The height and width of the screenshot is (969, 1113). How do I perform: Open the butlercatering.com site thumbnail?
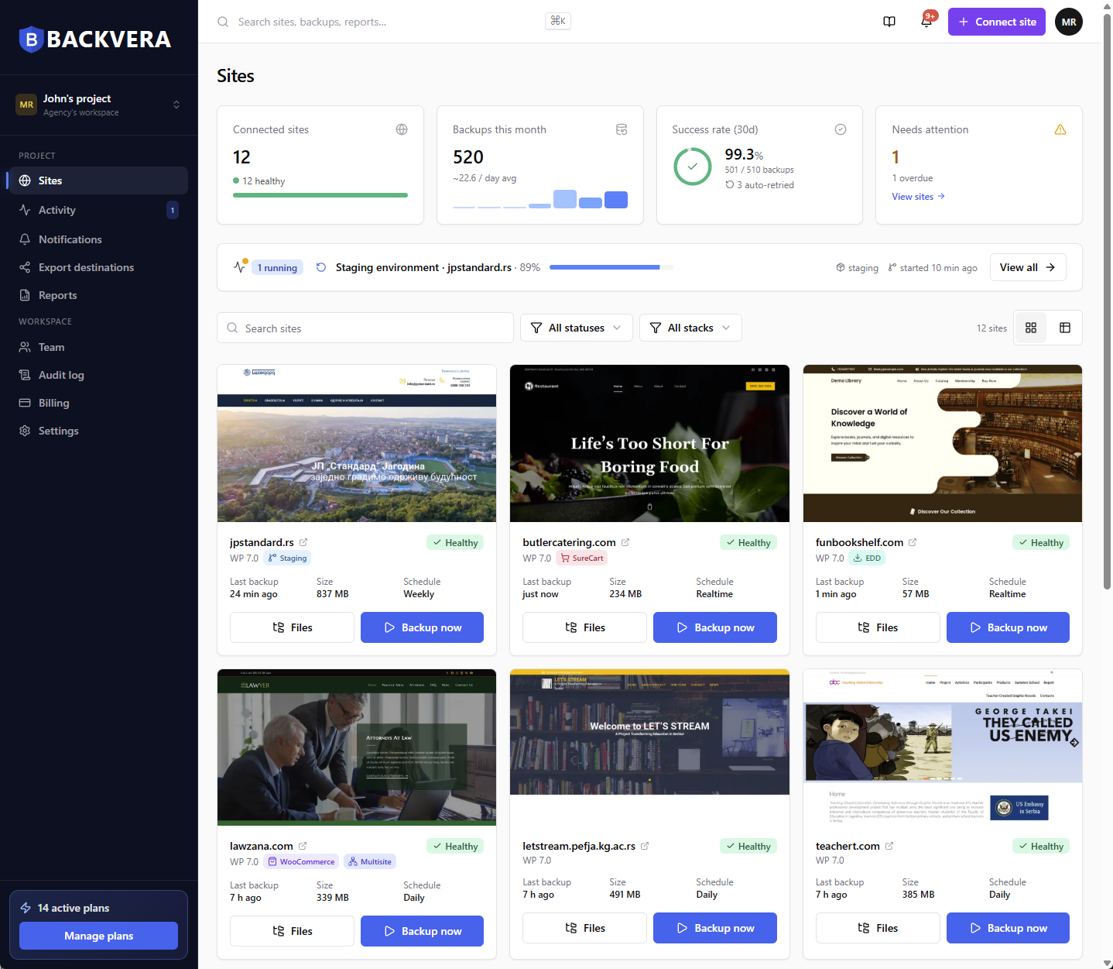pyautogui.click(x=649, y=443)
